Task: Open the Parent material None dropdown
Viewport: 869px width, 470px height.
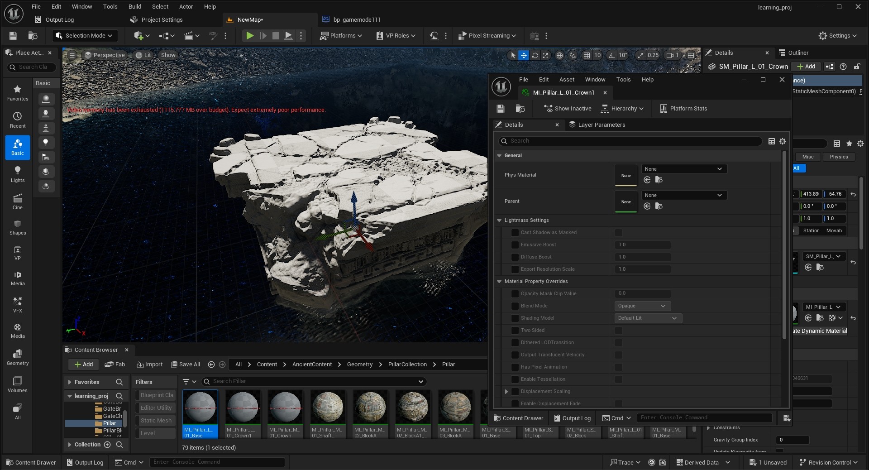Action: coord(684,196)
